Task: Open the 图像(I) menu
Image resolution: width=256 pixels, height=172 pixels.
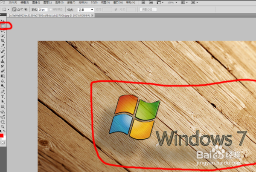Action: [x=36, y=3]
